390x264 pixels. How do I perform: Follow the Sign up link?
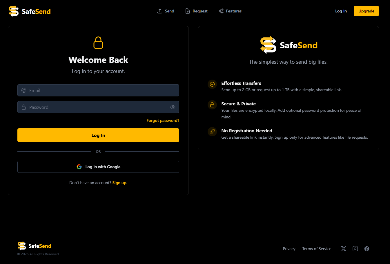(x=120, y=183)
